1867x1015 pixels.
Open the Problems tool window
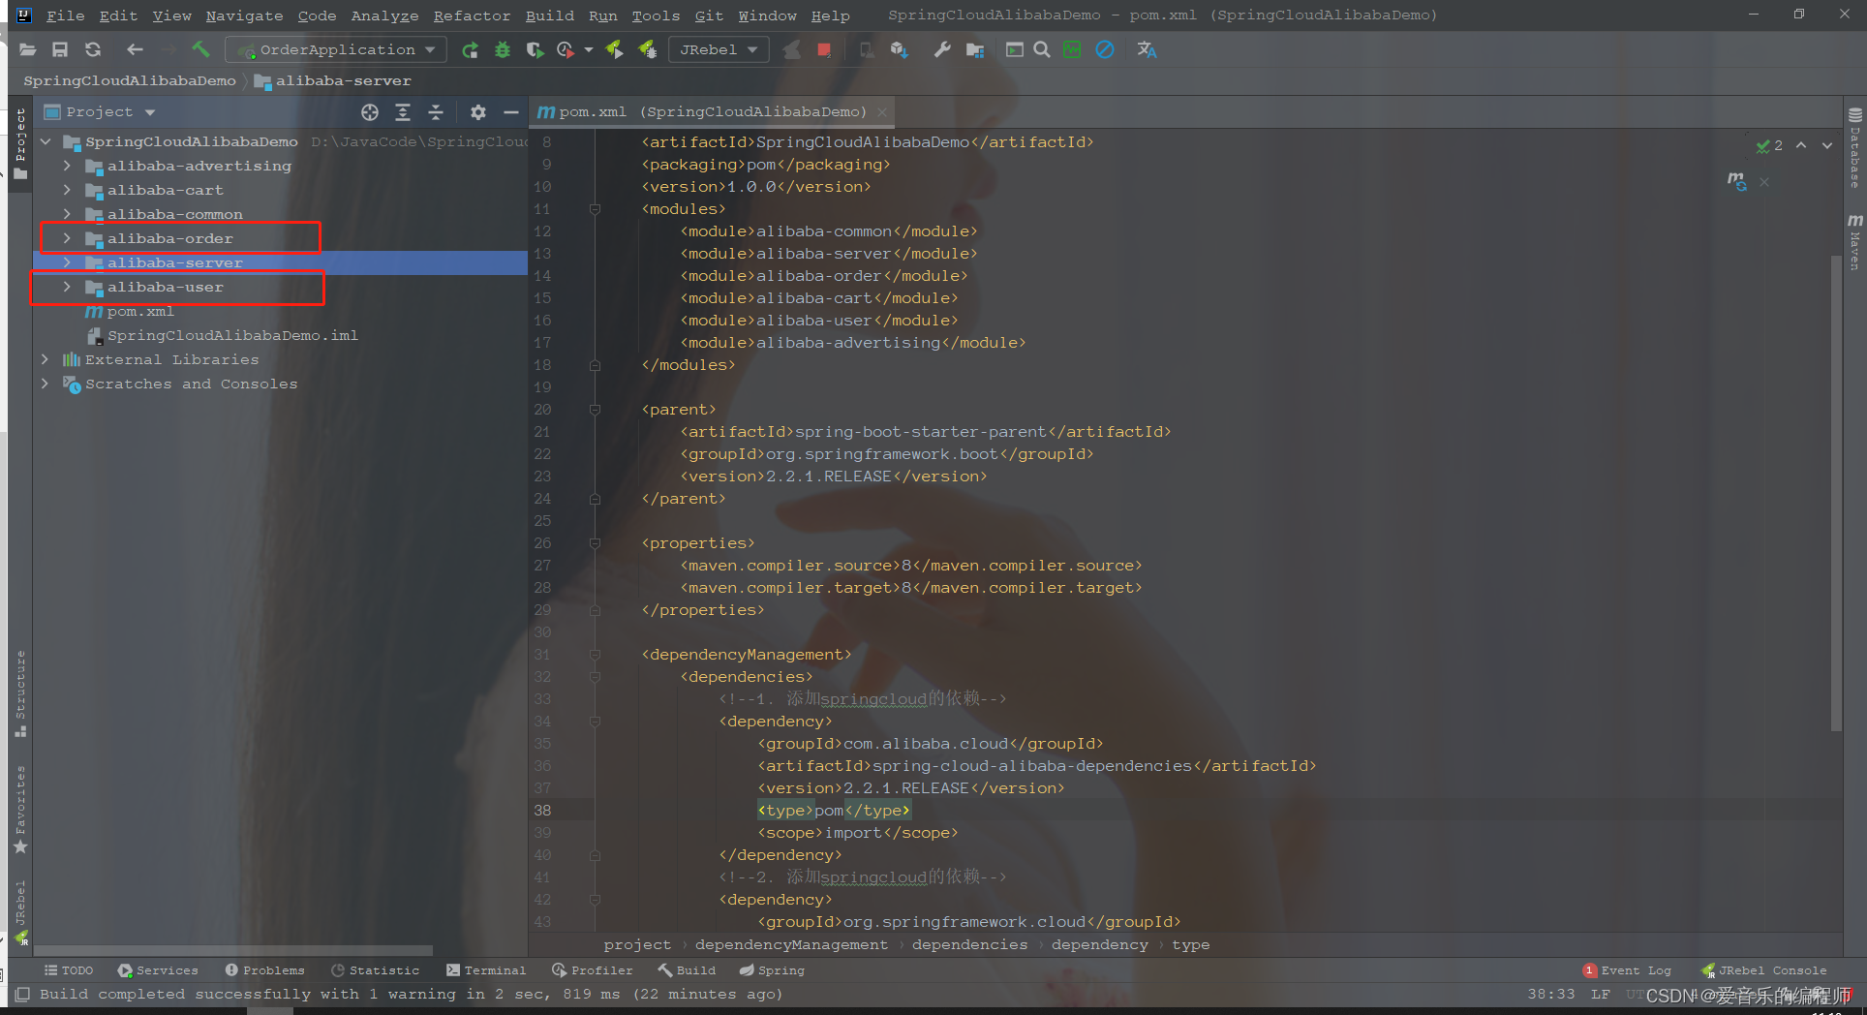coord(264,970)
